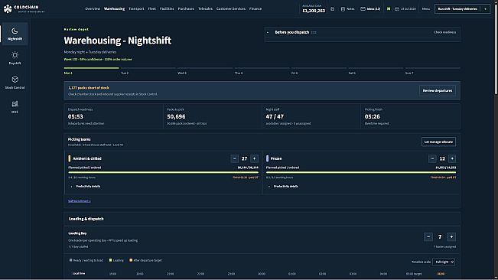This screenshot has width=498, height=280.
Task: Open the Timeline scale dropdown
Action: click(x=444, y=262)
